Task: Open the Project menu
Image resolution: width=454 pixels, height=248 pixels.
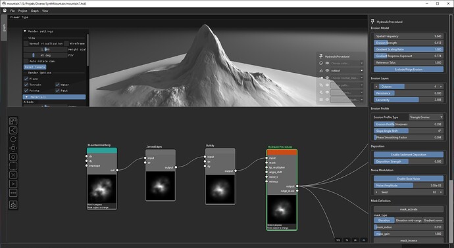Action: [22, 10]
